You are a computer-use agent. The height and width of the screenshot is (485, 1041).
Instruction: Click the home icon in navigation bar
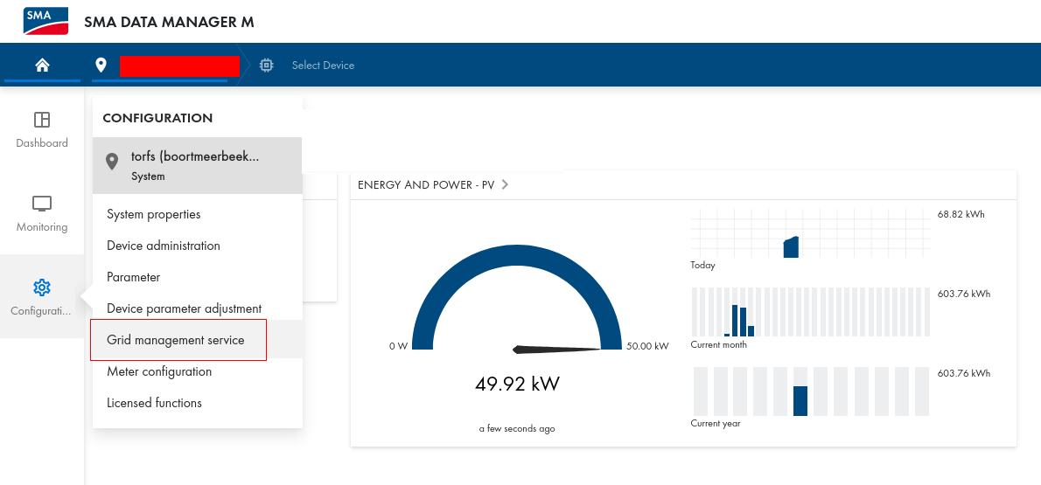click(x=43, y=65)
